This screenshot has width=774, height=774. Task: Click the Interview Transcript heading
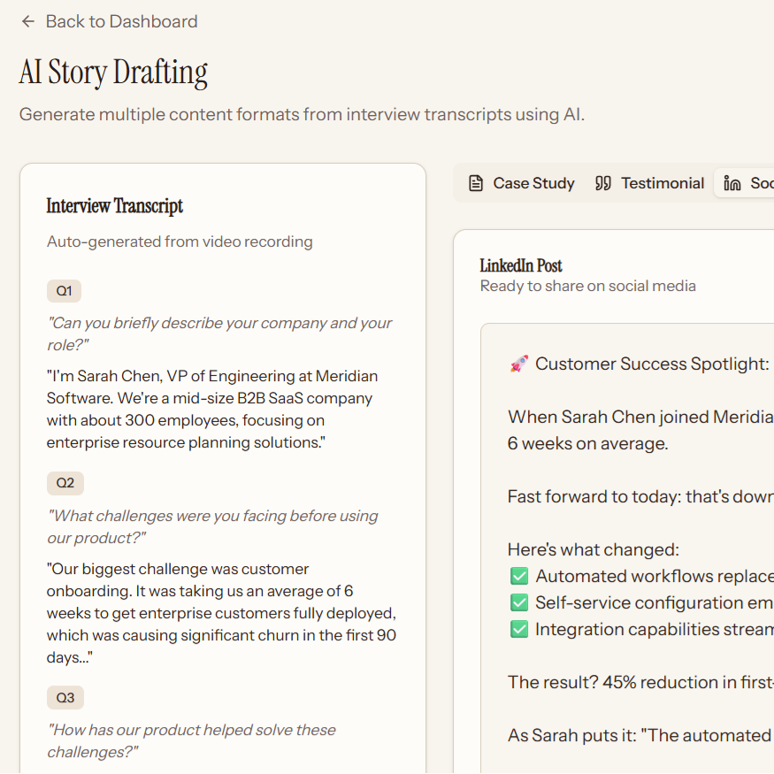pos(115,206)
